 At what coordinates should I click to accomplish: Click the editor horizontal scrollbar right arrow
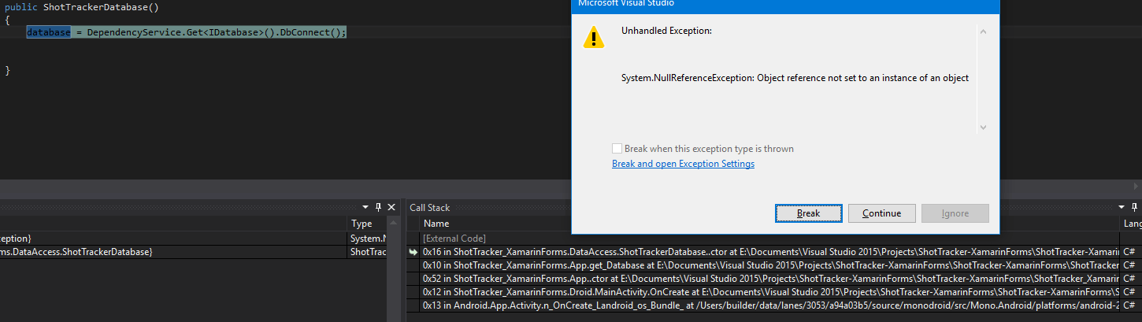click(1135, 185)
